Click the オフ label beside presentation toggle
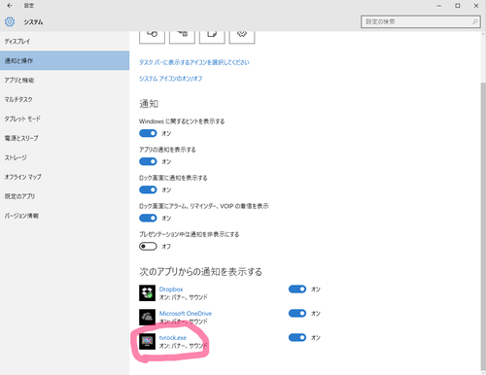 pos(166,247)
